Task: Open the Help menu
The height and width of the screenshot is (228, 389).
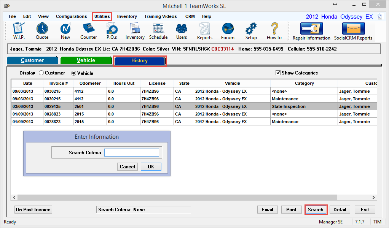Action: (x=206, y=16)
